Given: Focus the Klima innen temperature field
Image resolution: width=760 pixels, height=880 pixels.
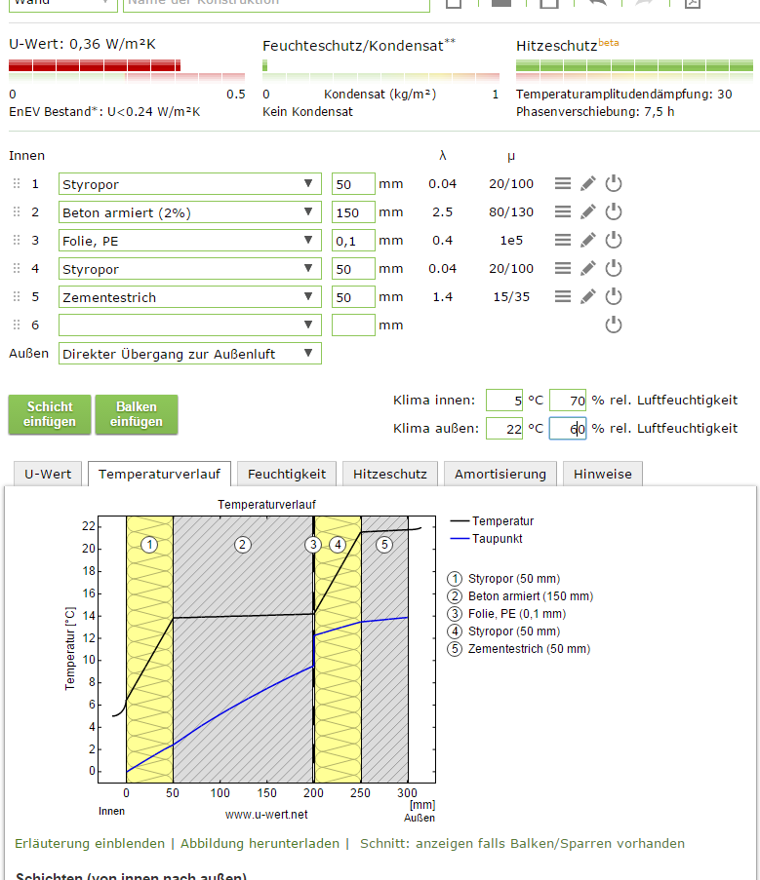Looking at the screenshot, I should point(504,400).
